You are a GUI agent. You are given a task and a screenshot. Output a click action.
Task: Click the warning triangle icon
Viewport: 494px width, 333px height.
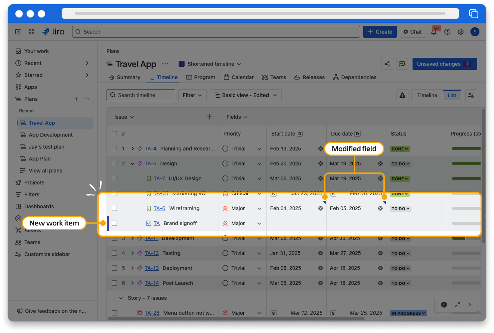click(x=402, y=95)
